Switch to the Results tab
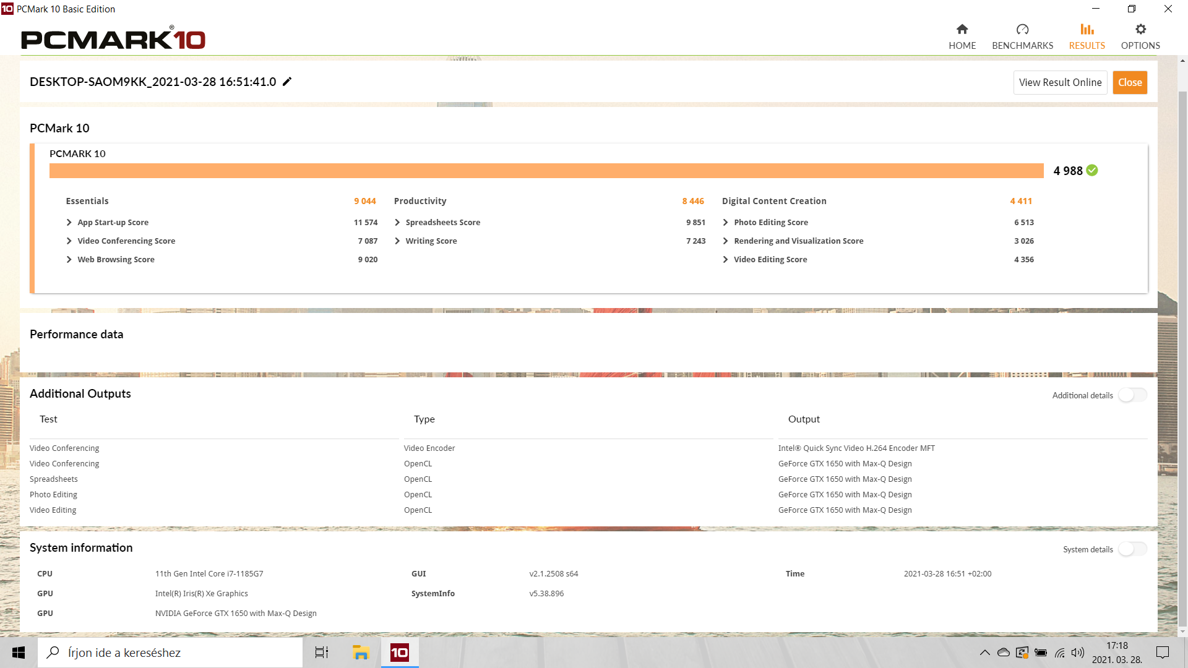The image size is (1188, 668). [1087, 36]
